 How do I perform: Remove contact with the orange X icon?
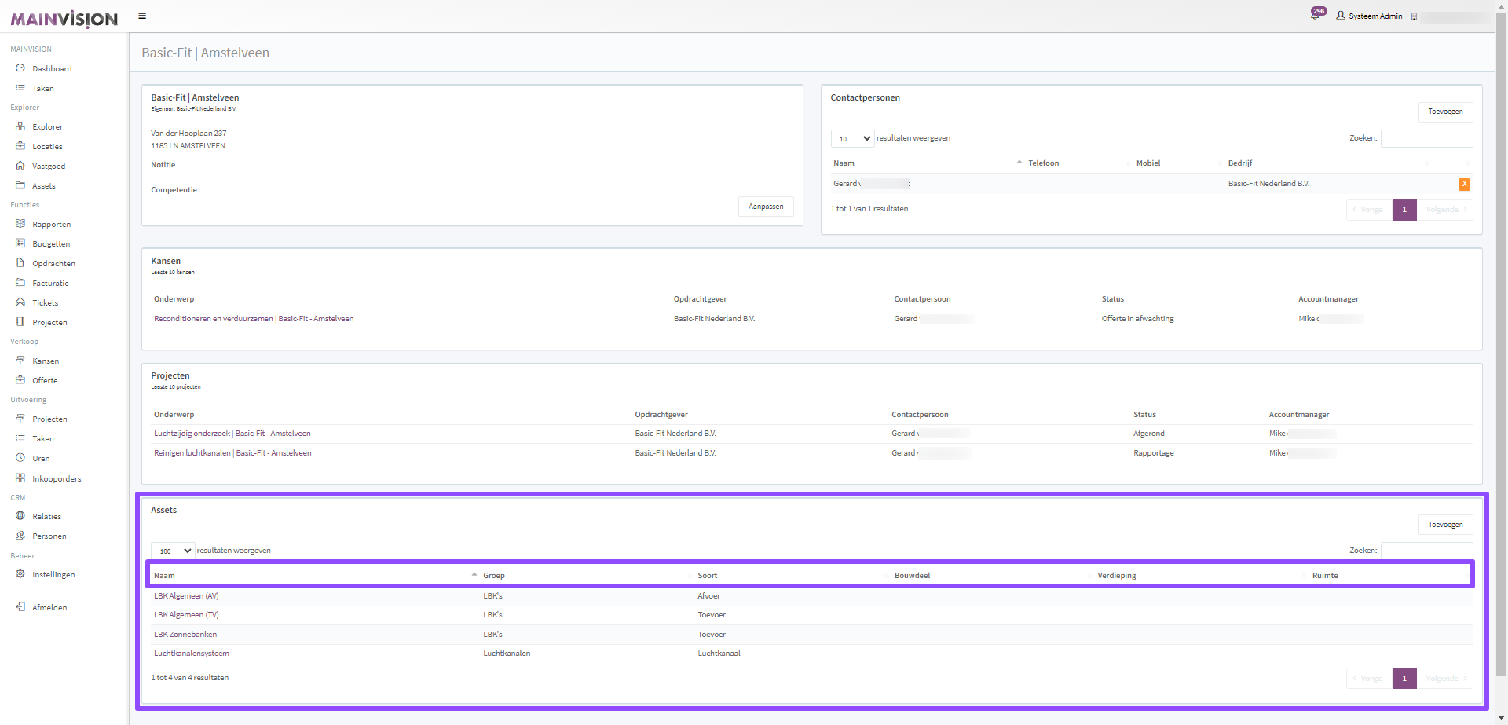[x=1464, y=184]
